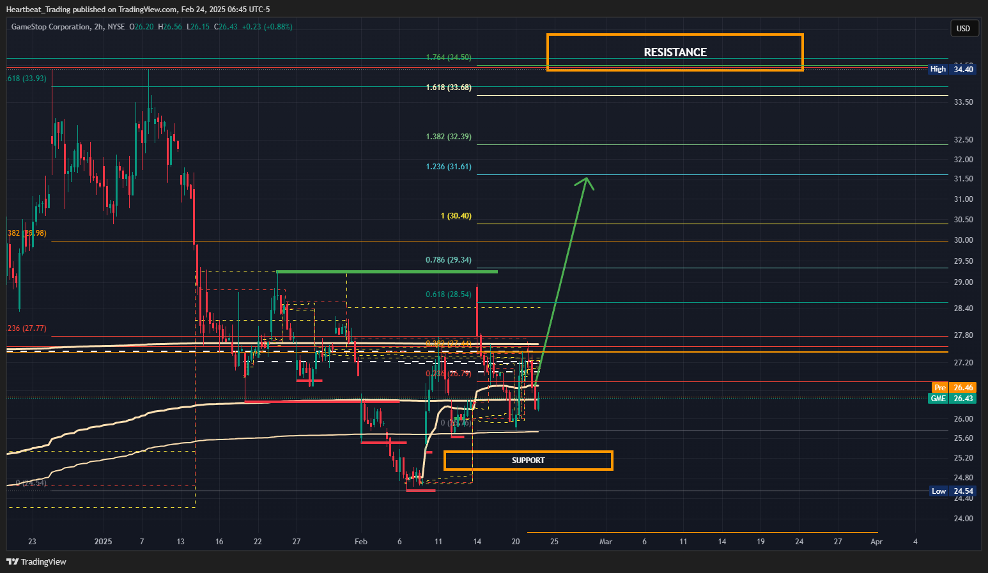Click the high value H26.56
Viewport: 988px width, 573px height.
click(169, 27)
